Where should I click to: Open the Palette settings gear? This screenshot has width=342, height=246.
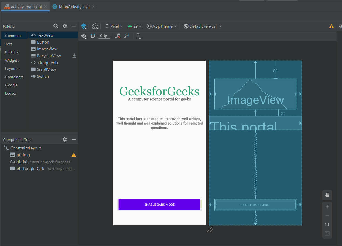tap(65, 26)
